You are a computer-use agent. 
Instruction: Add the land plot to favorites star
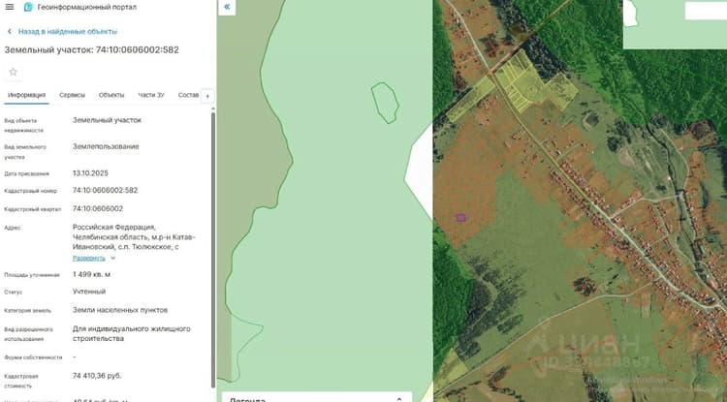[13, 72]
